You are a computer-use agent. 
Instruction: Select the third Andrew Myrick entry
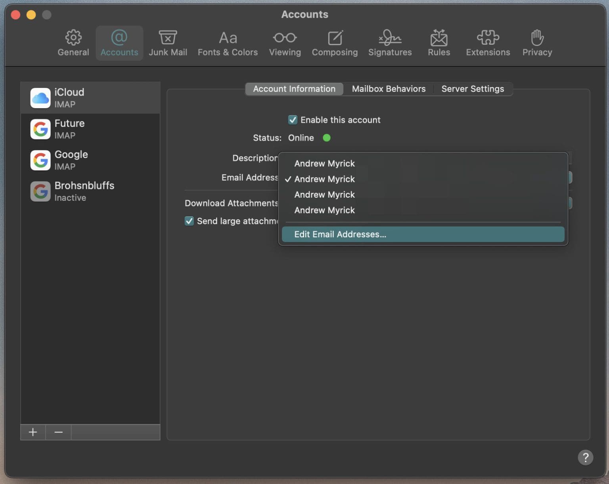click(324, 194)
